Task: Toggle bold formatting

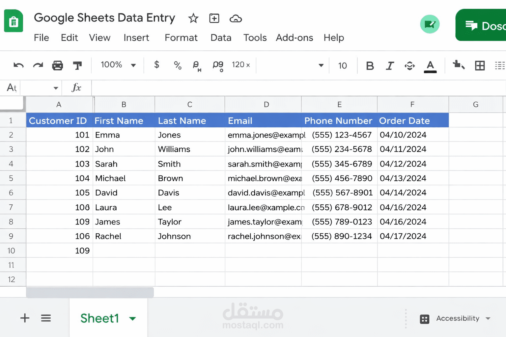Action: (x=370, y=66)
